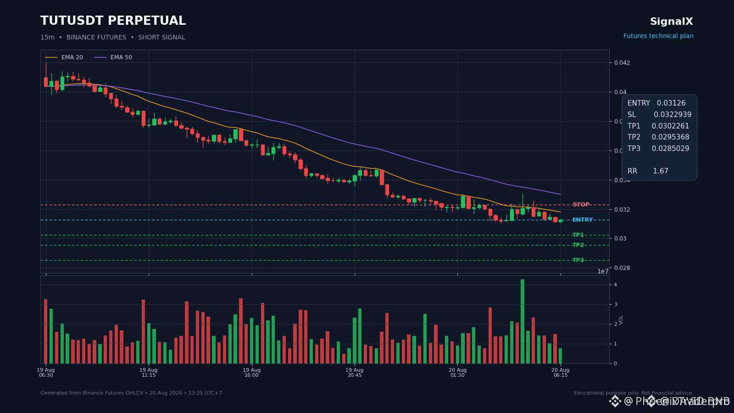This screenshot has height=413, width=734.
Task: Click the 0.042 price axis label
Action: 622,63
